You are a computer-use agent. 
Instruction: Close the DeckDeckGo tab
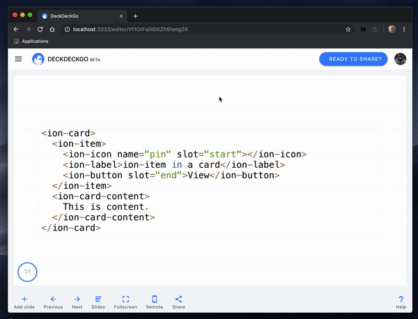point(121,16)
